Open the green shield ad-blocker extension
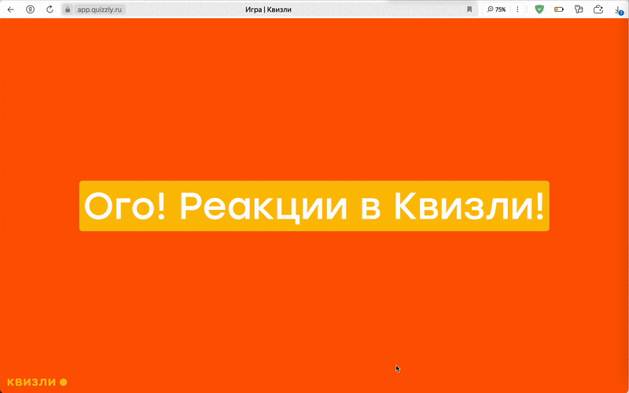629x393 pixels. pos(539,9)
